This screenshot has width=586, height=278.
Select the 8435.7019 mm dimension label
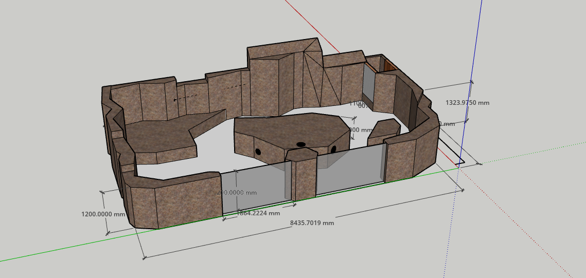(312, 223)
